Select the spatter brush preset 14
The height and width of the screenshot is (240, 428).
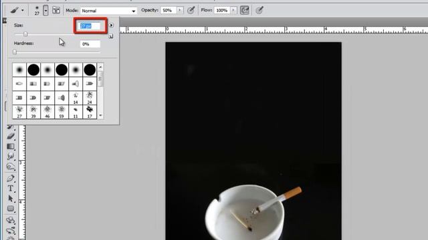pyautogui.click(x=76, y=98)
